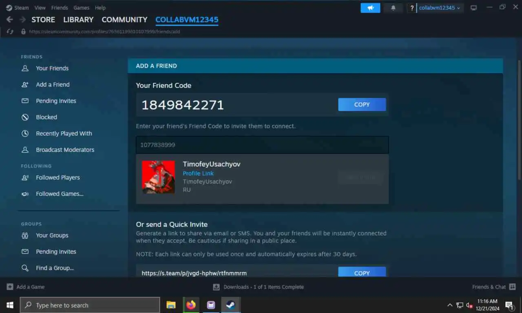Go back with the left arrow
The image size is (522, 313).
click(10, 20)
